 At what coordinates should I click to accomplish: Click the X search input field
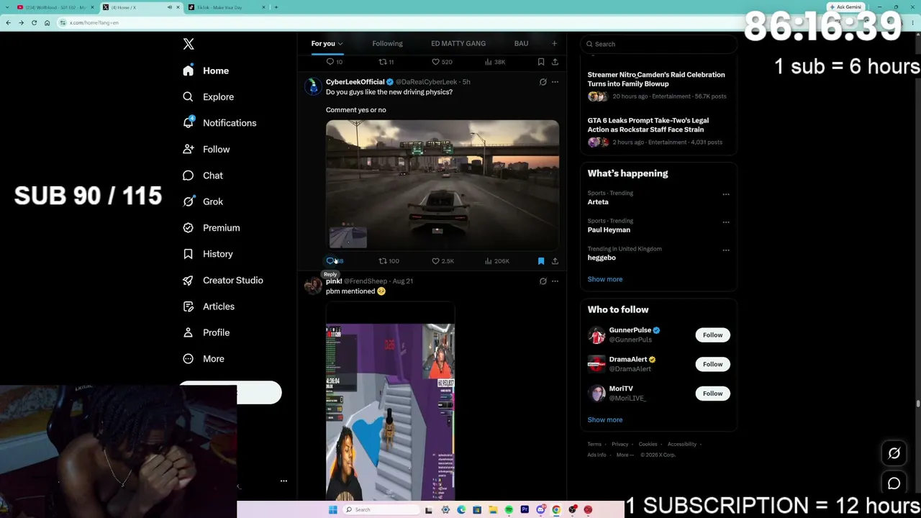pos(658,44)
